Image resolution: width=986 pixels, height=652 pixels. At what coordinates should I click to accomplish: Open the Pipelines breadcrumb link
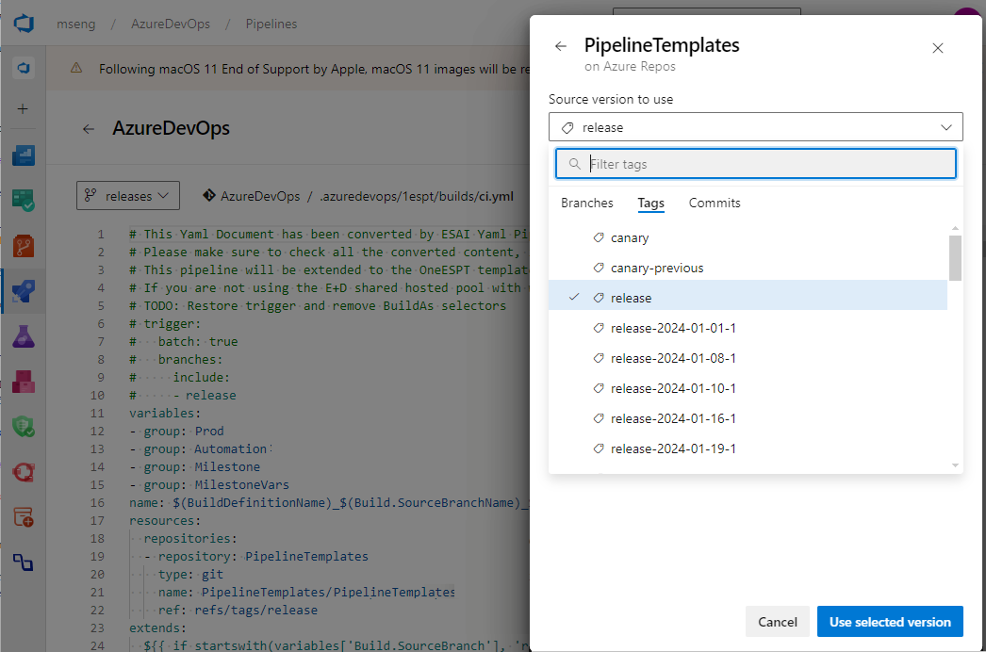coord(271,24)
